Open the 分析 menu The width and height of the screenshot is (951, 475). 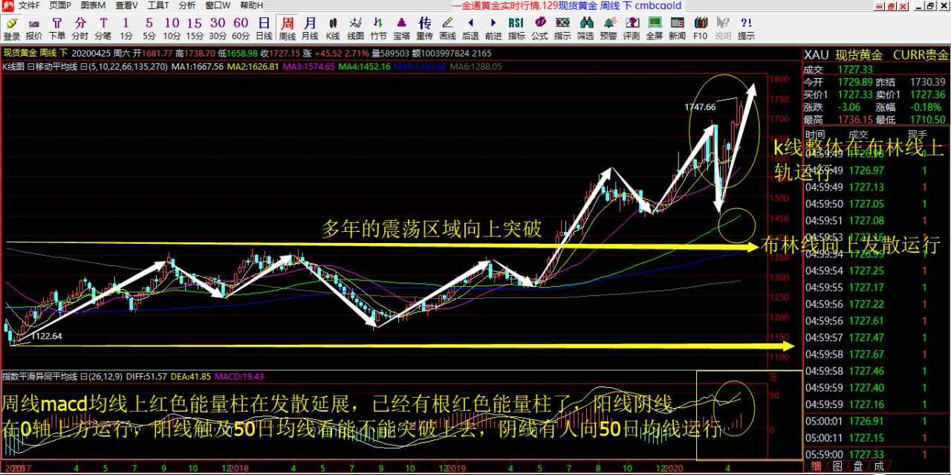pyautogui.click(x=187, y=5)
